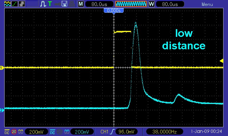Click the floppy disk save icon

64,4
